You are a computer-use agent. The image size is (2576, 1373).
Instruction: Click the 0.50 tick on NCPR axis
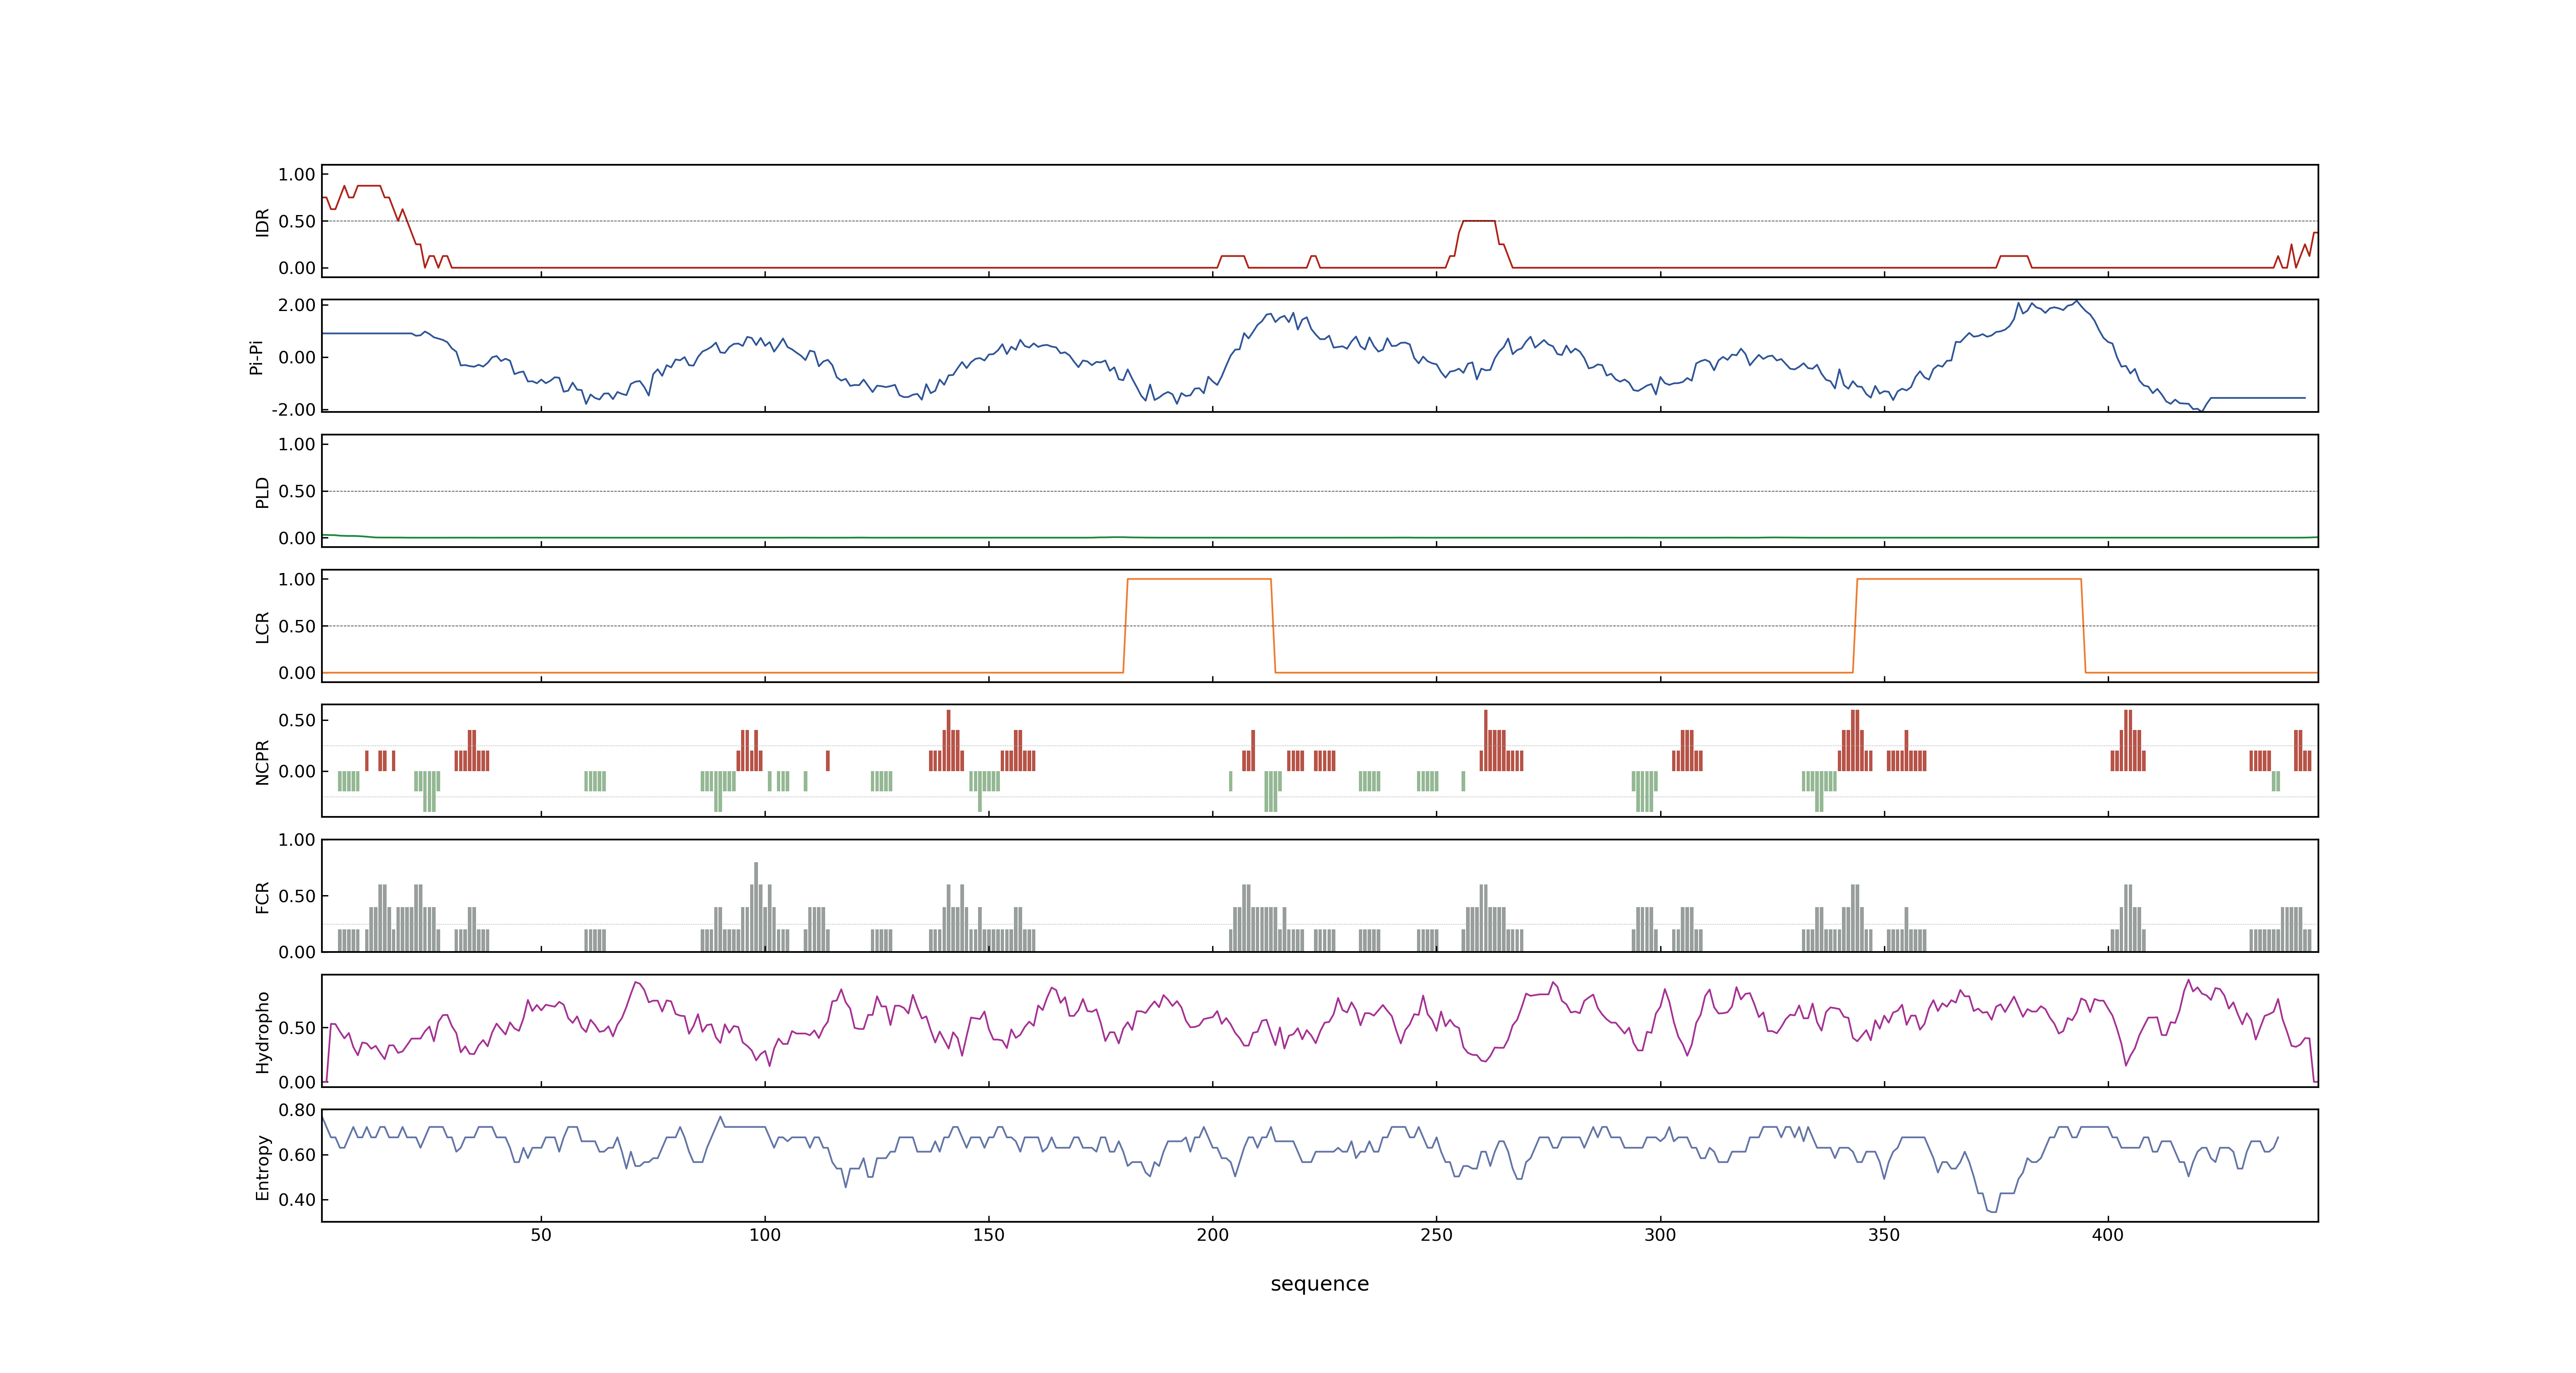pyautogui.click(x=297, y=720)
